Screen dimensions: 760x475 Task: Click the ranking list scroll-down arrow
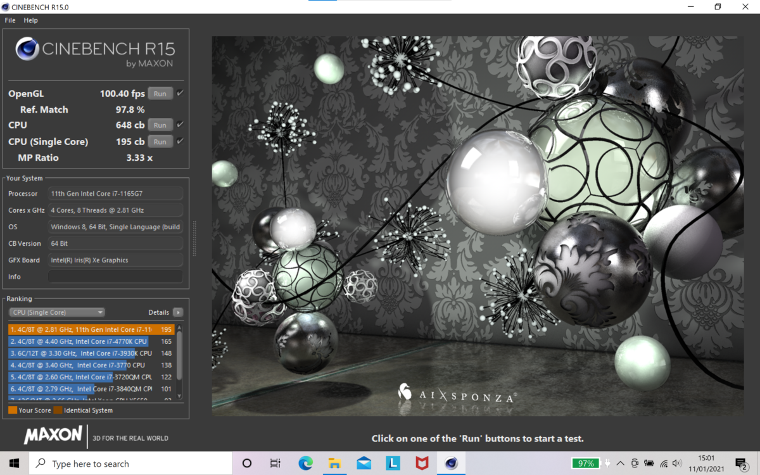point(180,396)
